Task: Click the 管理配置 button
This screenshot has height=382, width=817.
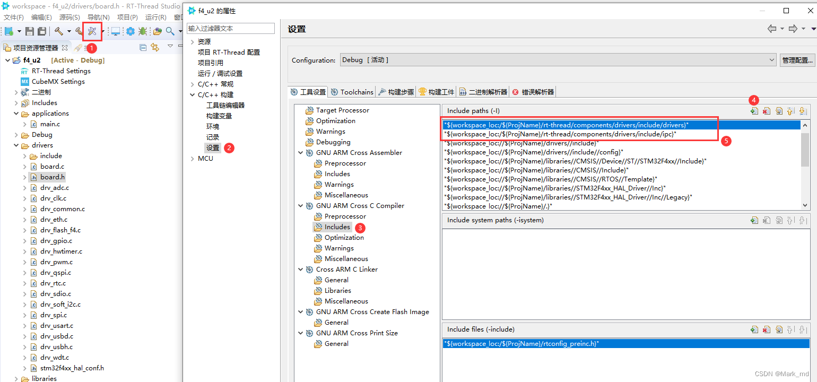Action: pyautogui.click(x=797, y=60)
